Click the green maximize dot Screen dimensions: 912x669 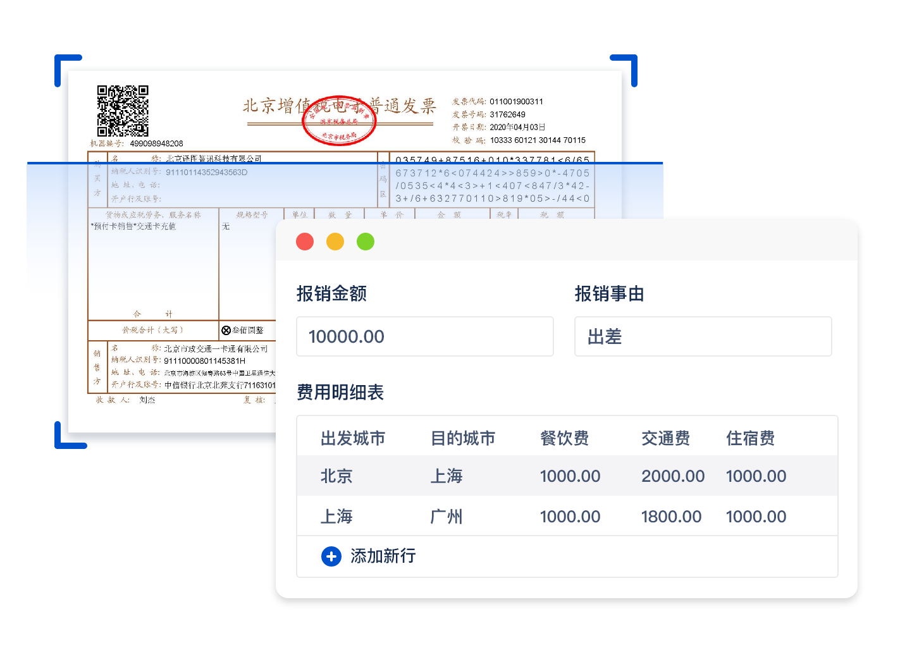(366, 242)
